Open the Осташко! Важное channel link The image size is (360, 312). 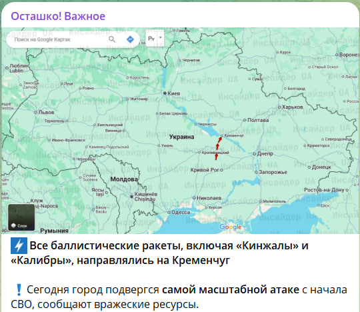[58, 16]
